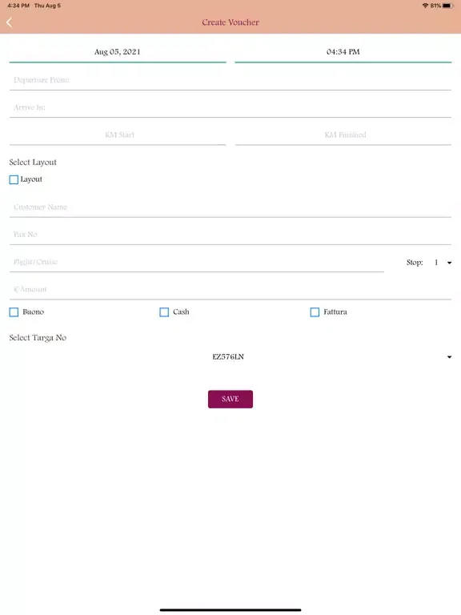The height and width of the screenshot is (615, 461).
Task: Focus the Departure From field
Action: [x=230, y=80]
